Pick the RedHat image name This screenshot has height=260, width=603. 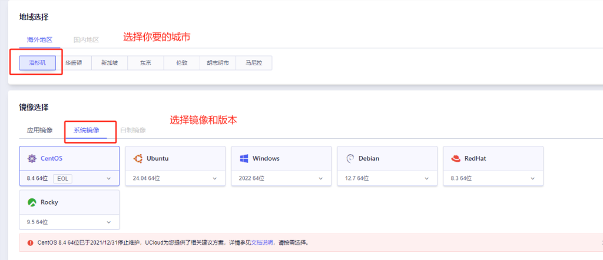pyautogui.click(x=475, y=158)
